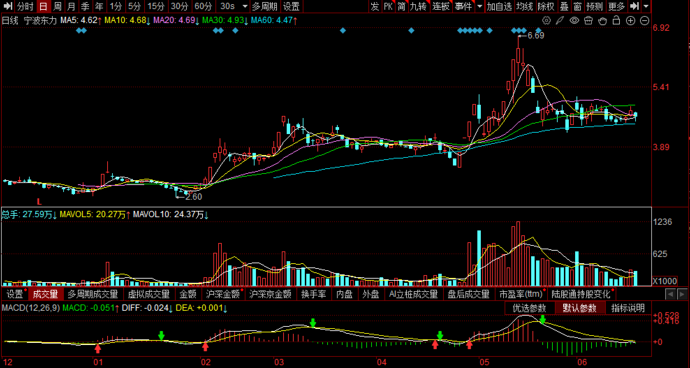Open the toolbox briefcase icon
This screenshot has width=690, height=368.
coord(588,21)
